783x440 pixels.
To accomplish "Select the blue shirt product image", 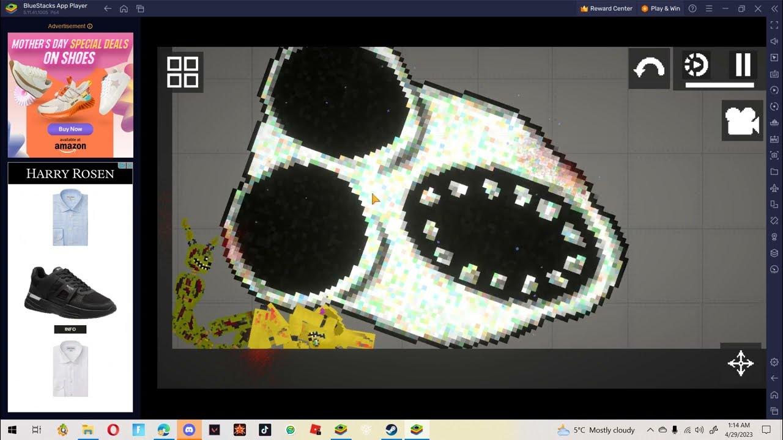I will [70, 218].
